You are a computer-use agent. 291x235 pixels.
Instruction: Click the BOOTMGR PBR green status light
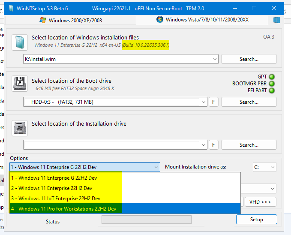click(272, 84)
